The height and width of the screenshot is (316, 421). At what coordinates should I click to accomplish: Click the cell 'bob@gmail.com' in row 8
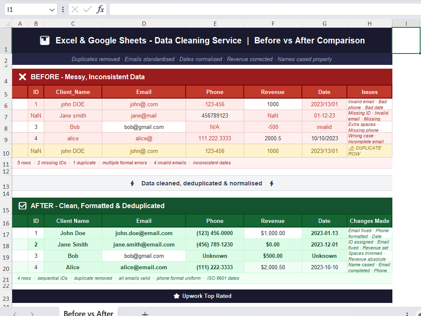(144, 127)
